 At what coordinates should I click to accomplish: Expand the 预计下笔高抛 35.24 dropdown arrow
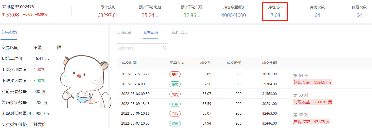157,16
